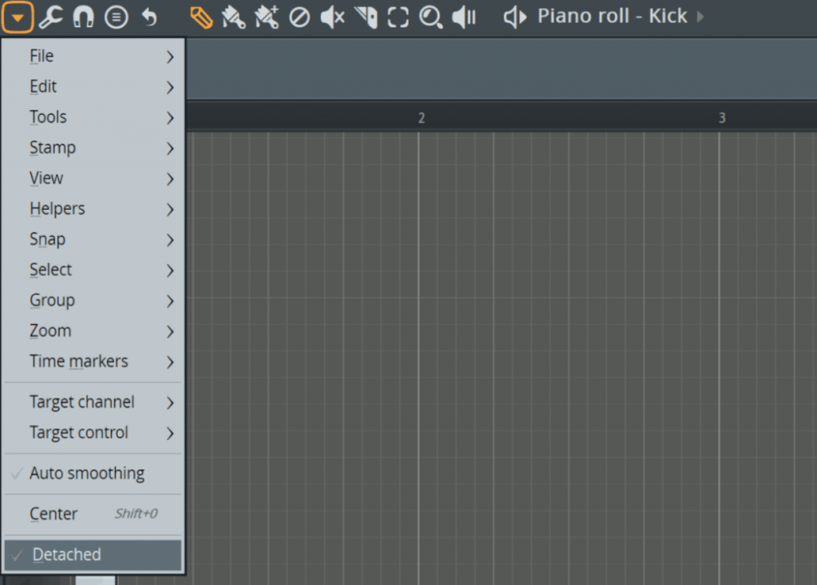The height and width of the screenshot is (585, 817).
Task: Click bar 2 on the timeline ruler
Action: click(x=421, y=118)
